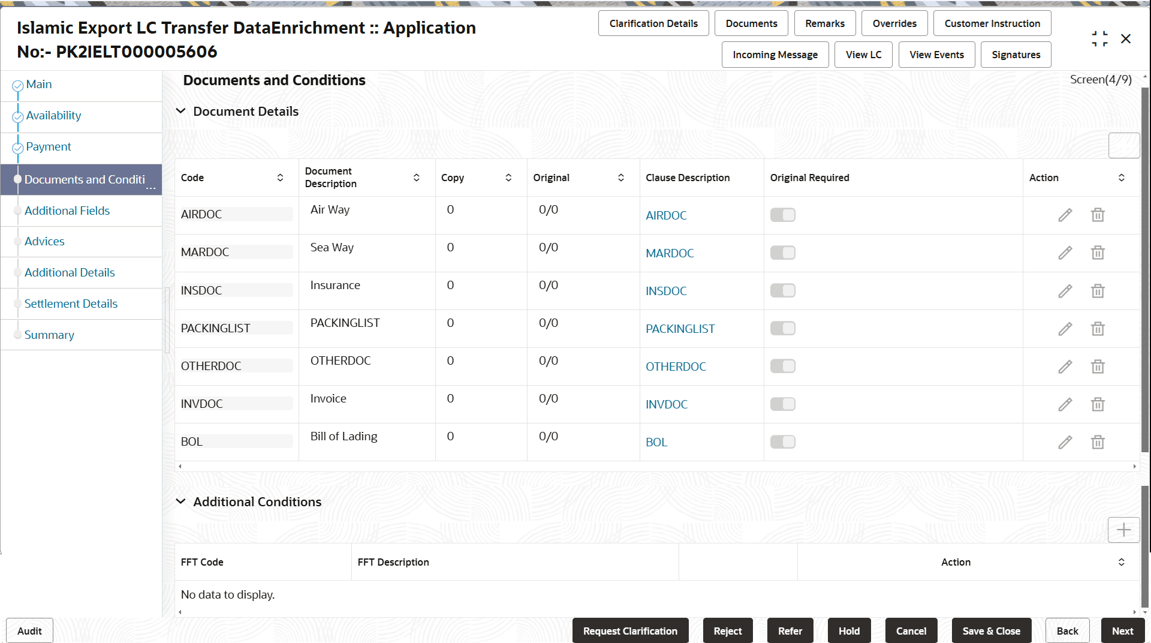Edit the PACKINGLIST document row
This screenshot has width=1151, height=643.
point(1065,329)
